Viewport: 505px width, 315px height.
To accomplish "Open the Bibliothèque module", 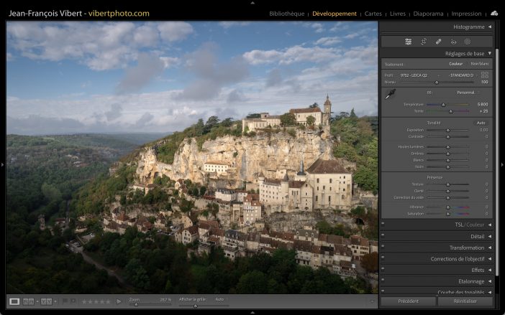I will click(x=286, y=14).
